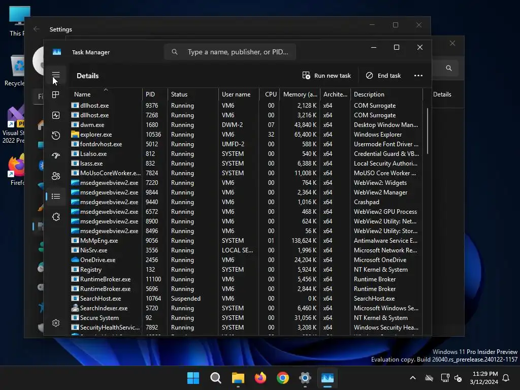Sort by the PID column header
The height and width of the screenshot is (390, 520).
click(155, 94)
